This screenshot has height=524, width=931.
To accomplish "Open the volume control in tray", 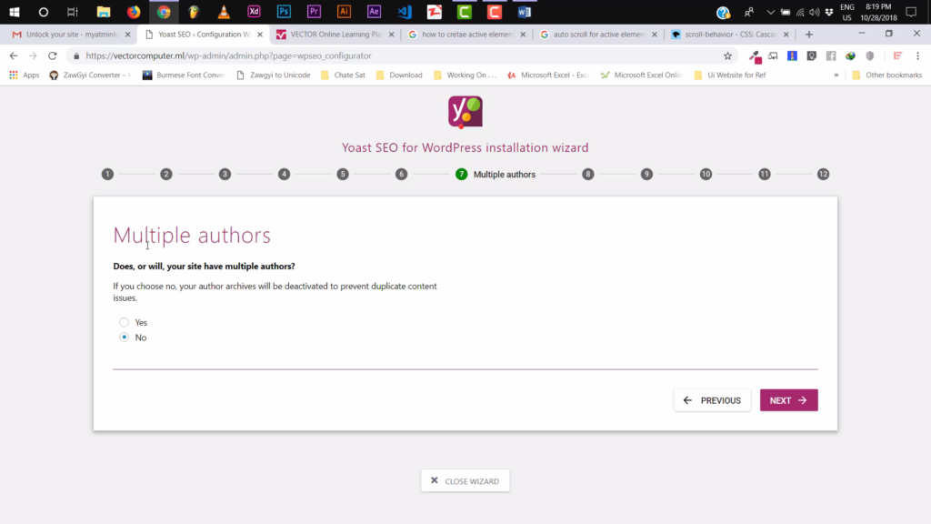I will tap(814, 12).
